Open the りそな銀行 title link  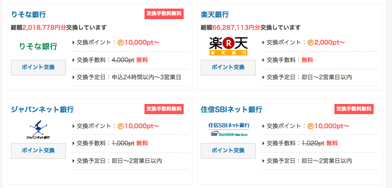click(29, 14)
